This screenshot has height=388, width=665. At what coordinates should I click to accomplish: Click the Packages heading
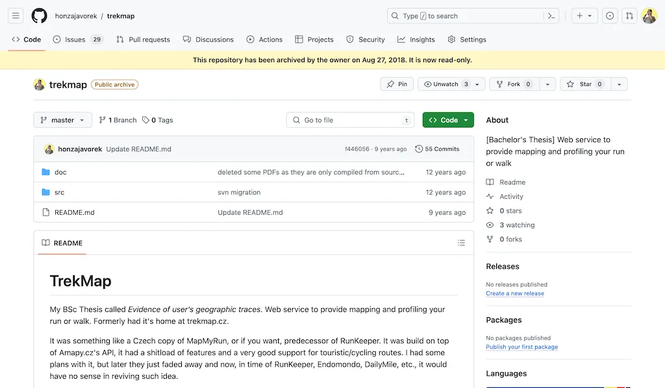click(504, 320)
